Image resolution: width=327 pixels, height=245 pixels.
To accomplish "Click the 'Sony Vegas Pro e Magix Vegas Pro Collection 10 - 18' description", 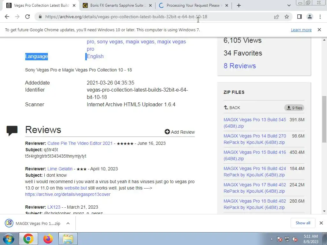I will [79, 70].
